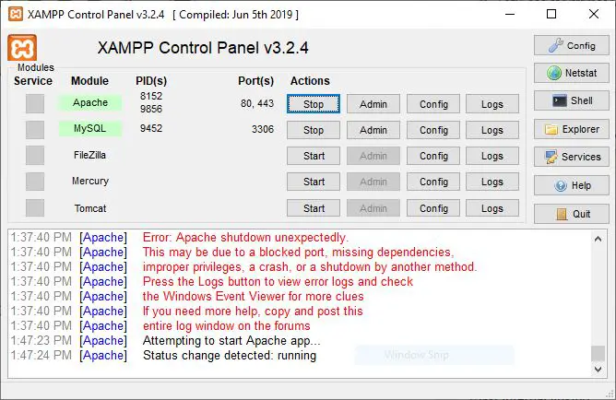
Task: Stop the Apache module
Action: click(314, 104)
